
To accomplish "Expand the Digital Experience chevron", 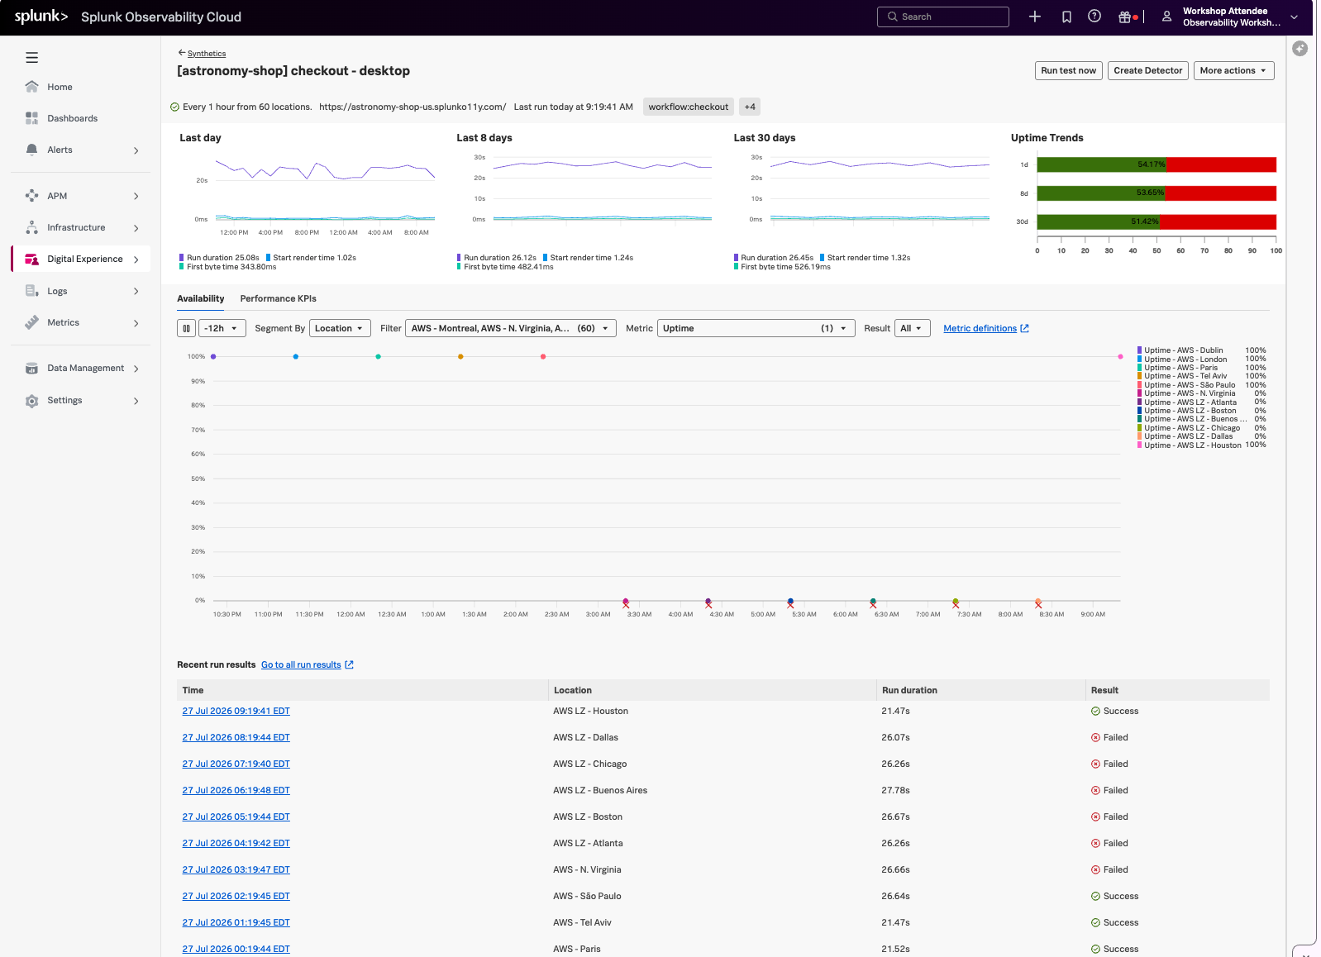I will 136,259.
